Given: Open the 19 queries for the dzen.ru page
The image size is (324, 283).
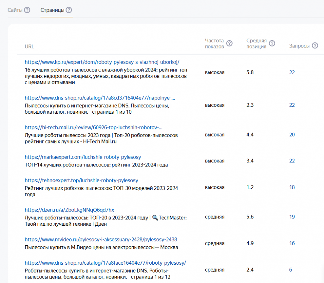Looking at the screenshot, I should coord(292,217).
